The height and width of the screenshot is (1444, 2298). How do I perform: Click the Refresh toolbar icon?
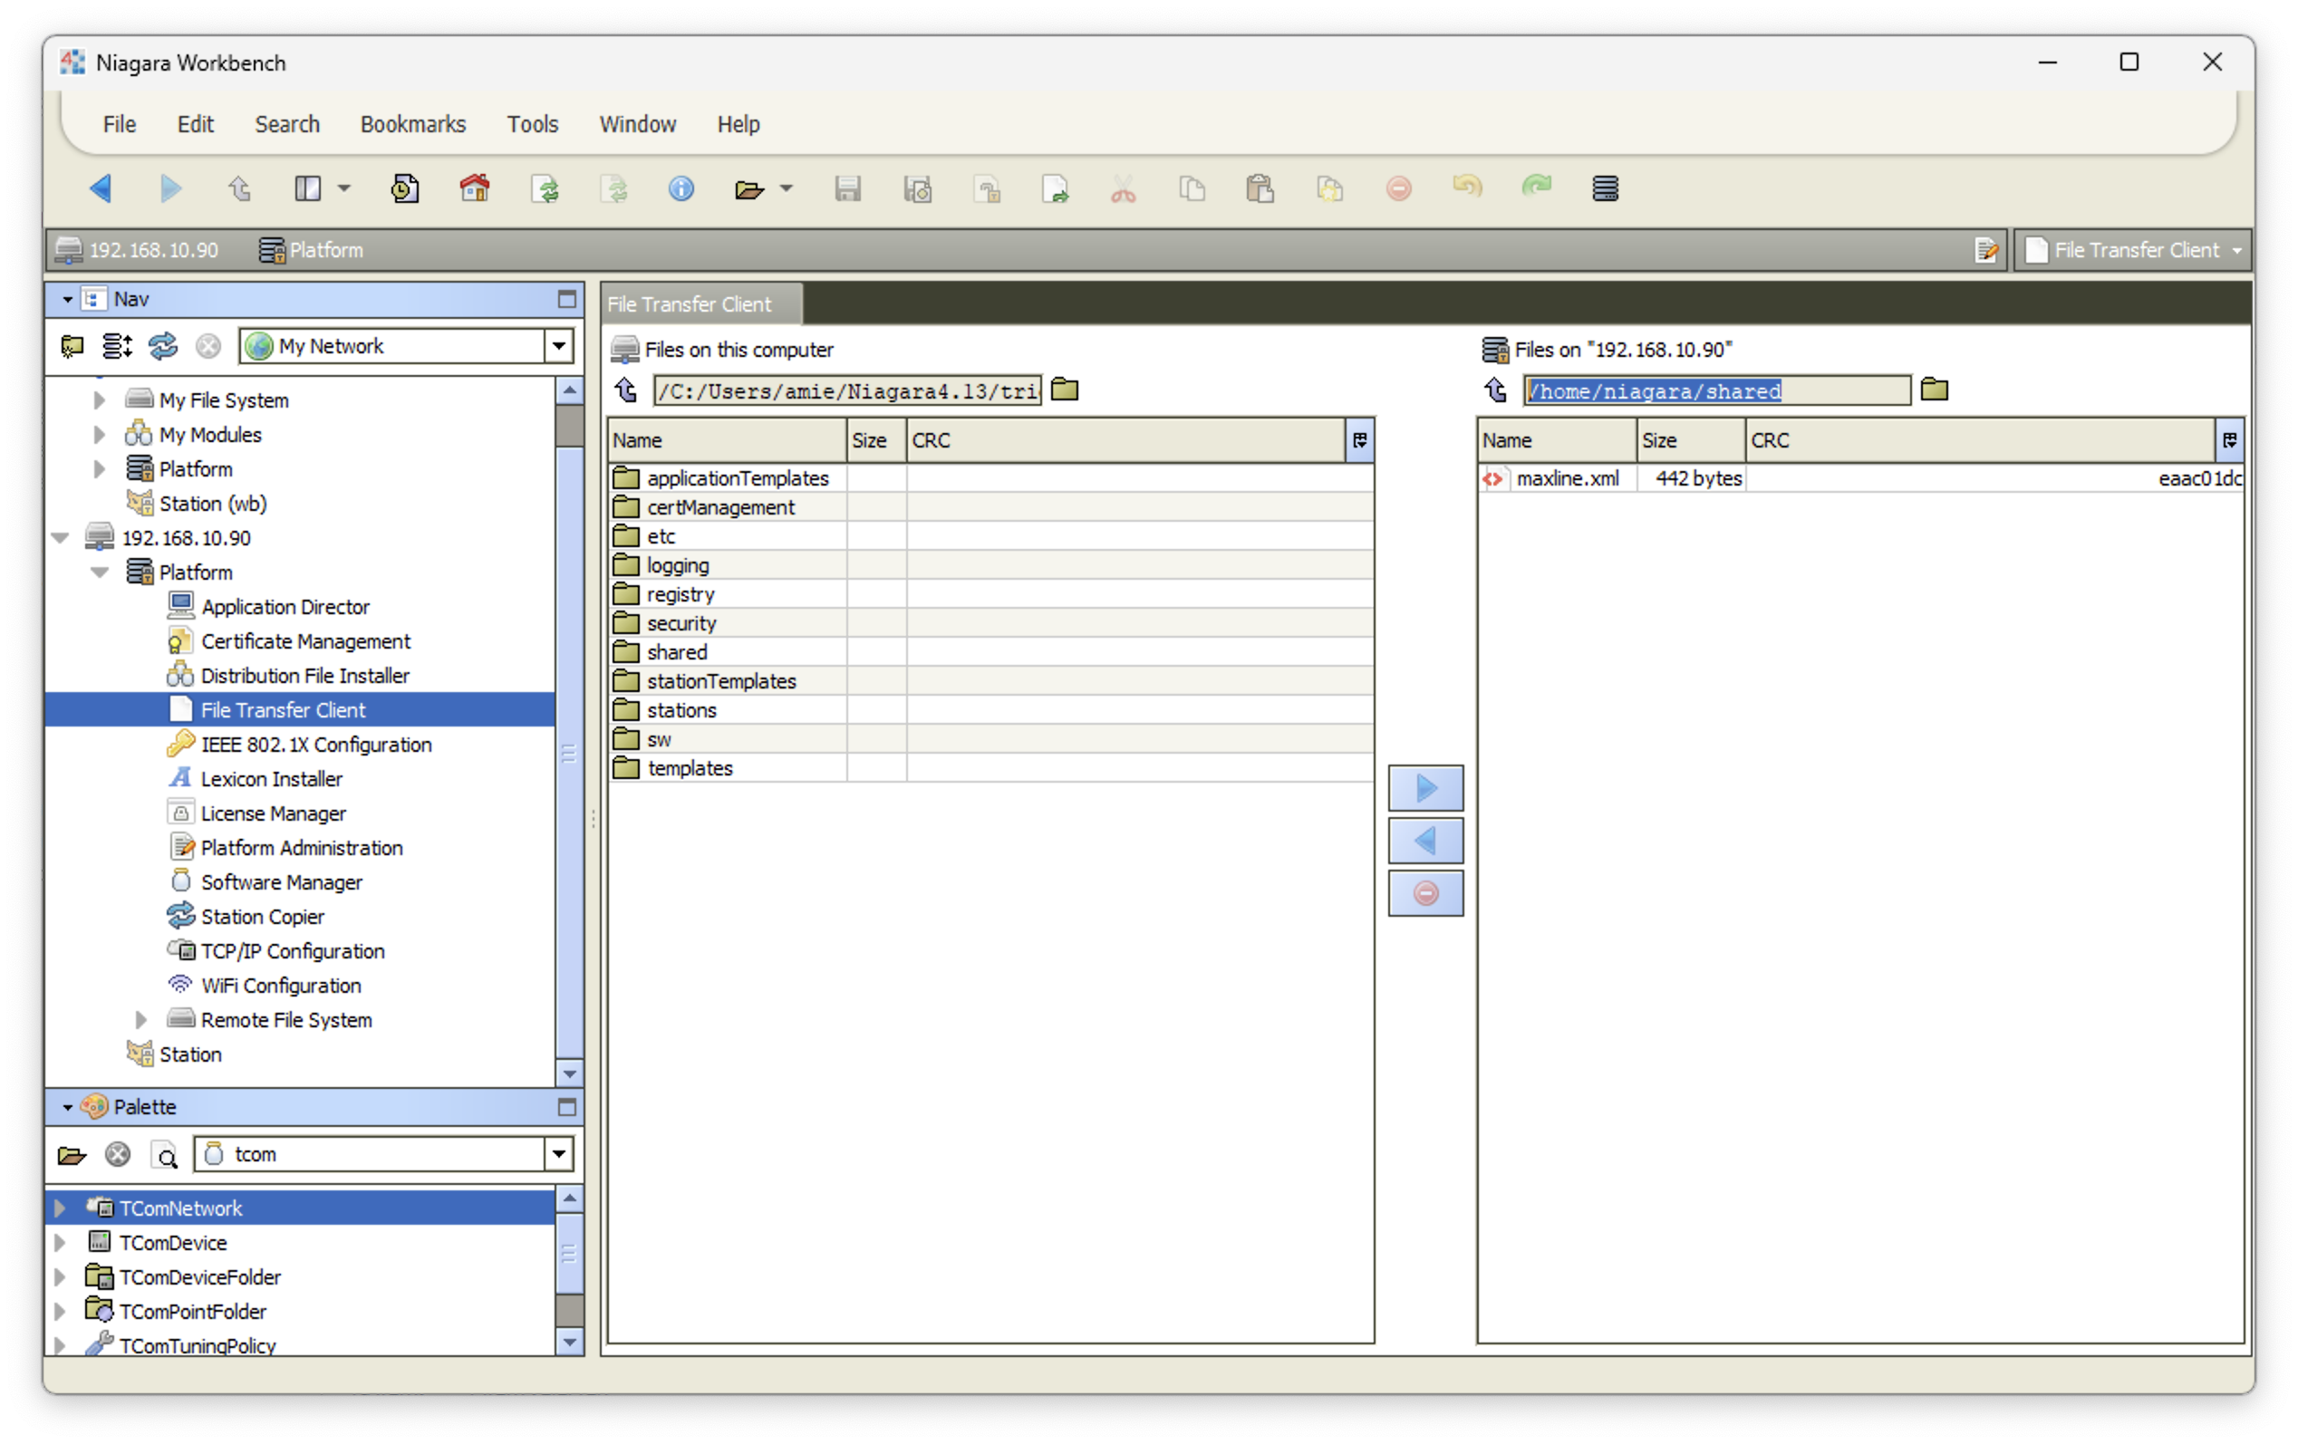tap(545, 188)
